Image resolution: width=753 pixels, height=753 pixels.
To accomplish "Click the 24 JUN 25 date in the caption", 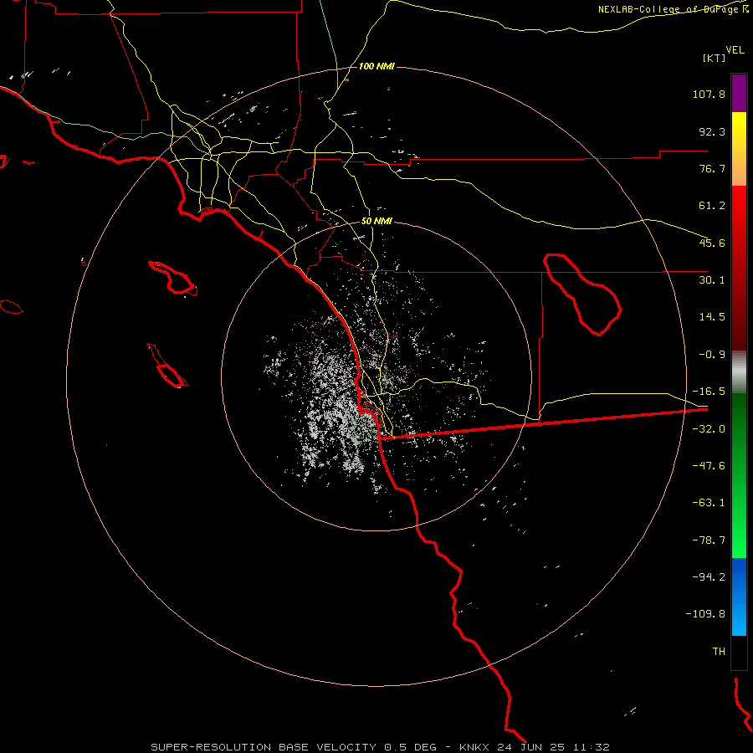I will pyautogui.click(x=530, y=747).
